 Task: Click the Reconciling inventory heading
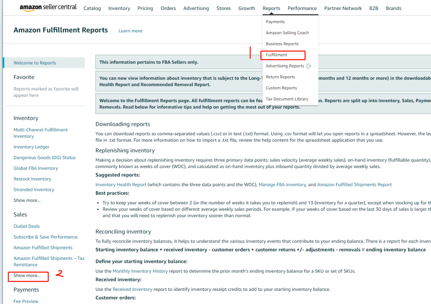123,232
